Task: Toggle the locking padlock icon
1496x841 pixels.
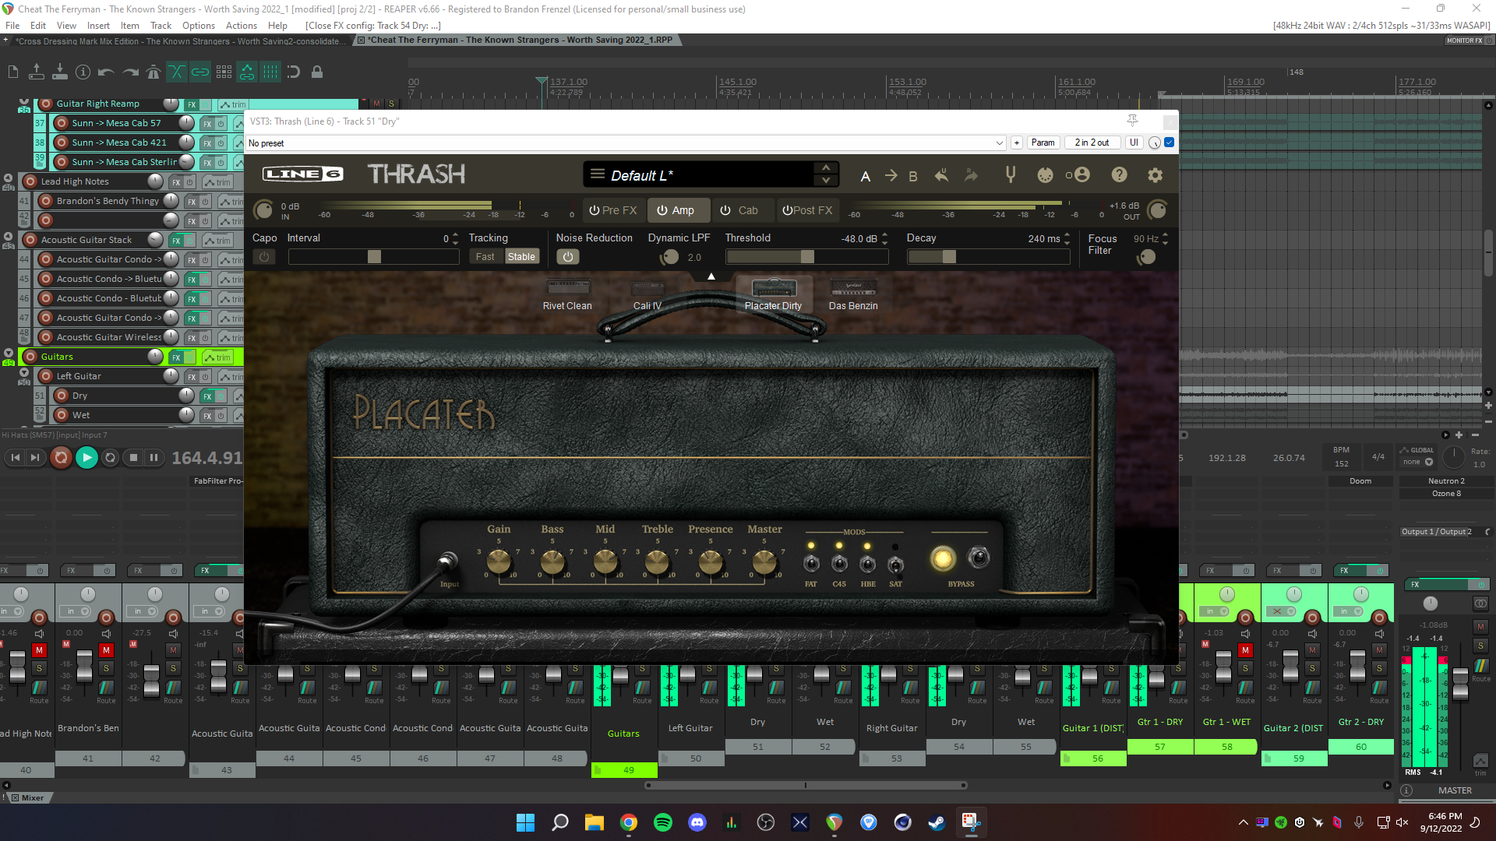Action: 317,72
